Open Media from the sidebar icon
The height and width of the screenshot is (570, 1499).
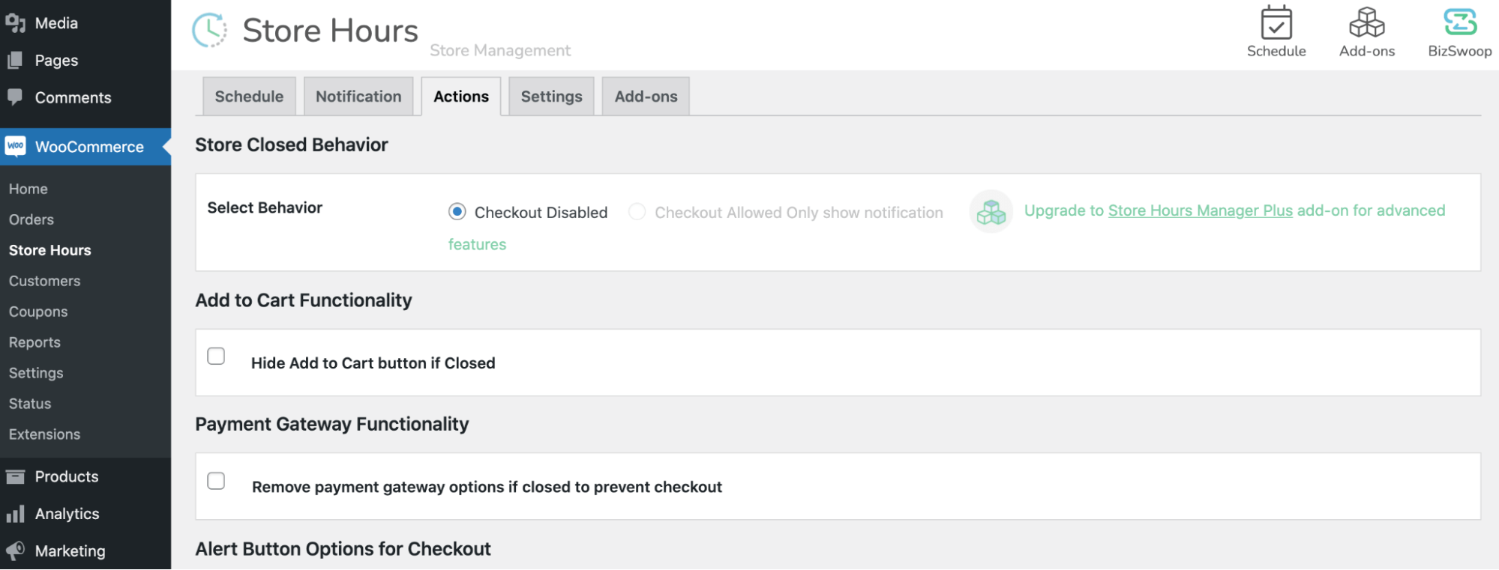[x=15, y=23]
